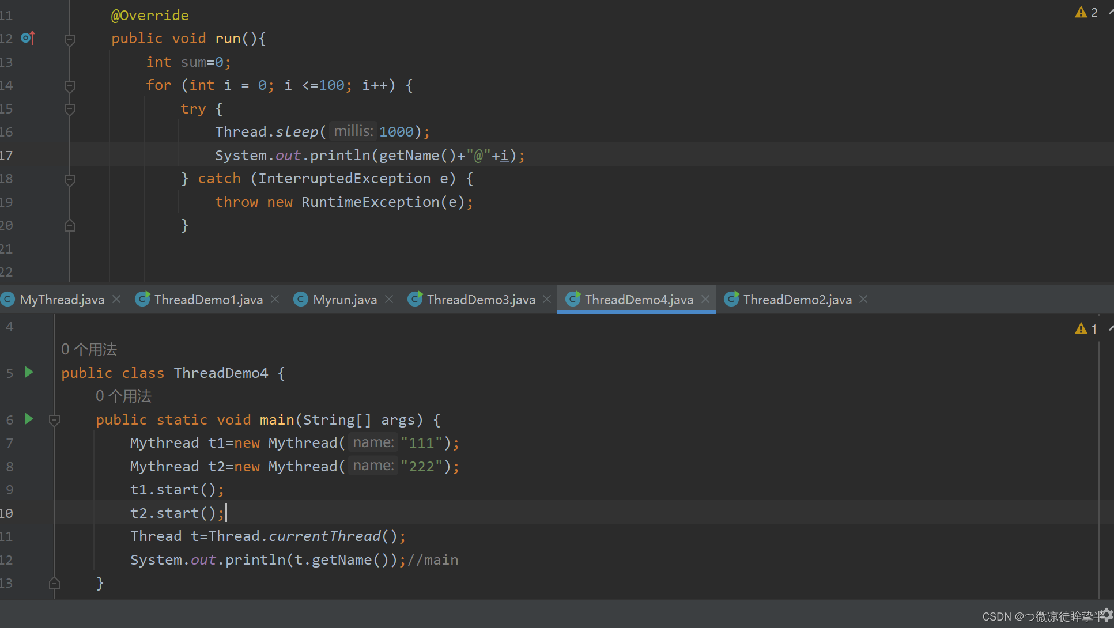Click the usages hint above main method
Image resolution: width=1114 pixels, height=628 pixels.
point(123,396)
